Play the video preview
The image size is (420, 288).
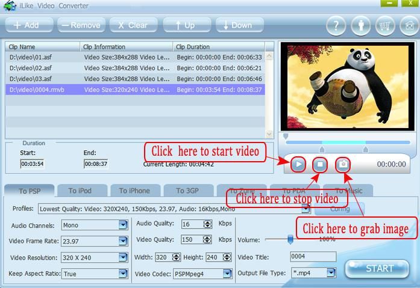click(x=298, y=164)
